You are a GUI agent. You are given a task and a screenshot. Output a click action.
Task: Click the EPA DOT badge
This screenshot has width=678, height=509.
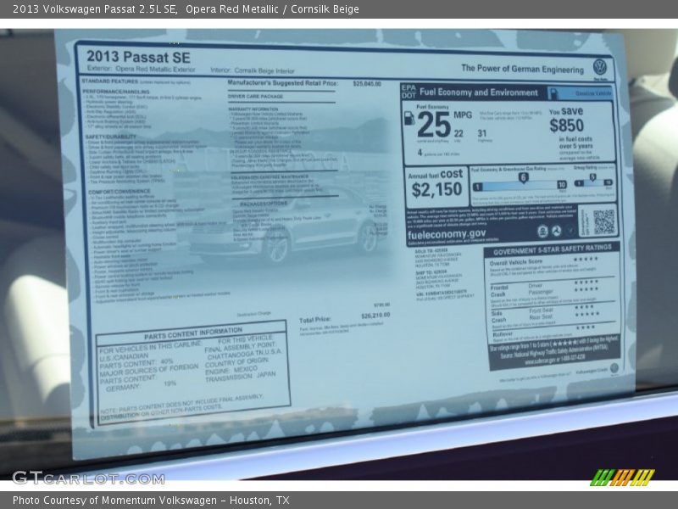pos(408,91)
